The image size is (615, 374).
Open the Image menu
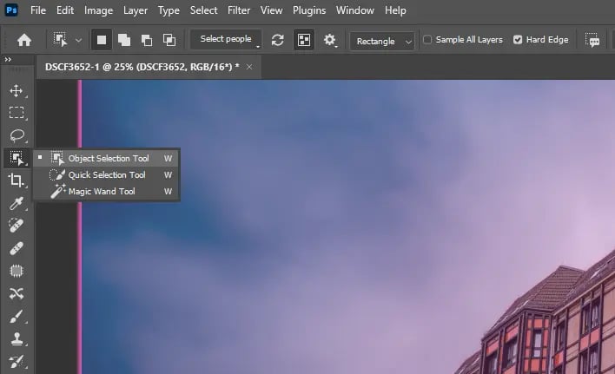[98, 10]
